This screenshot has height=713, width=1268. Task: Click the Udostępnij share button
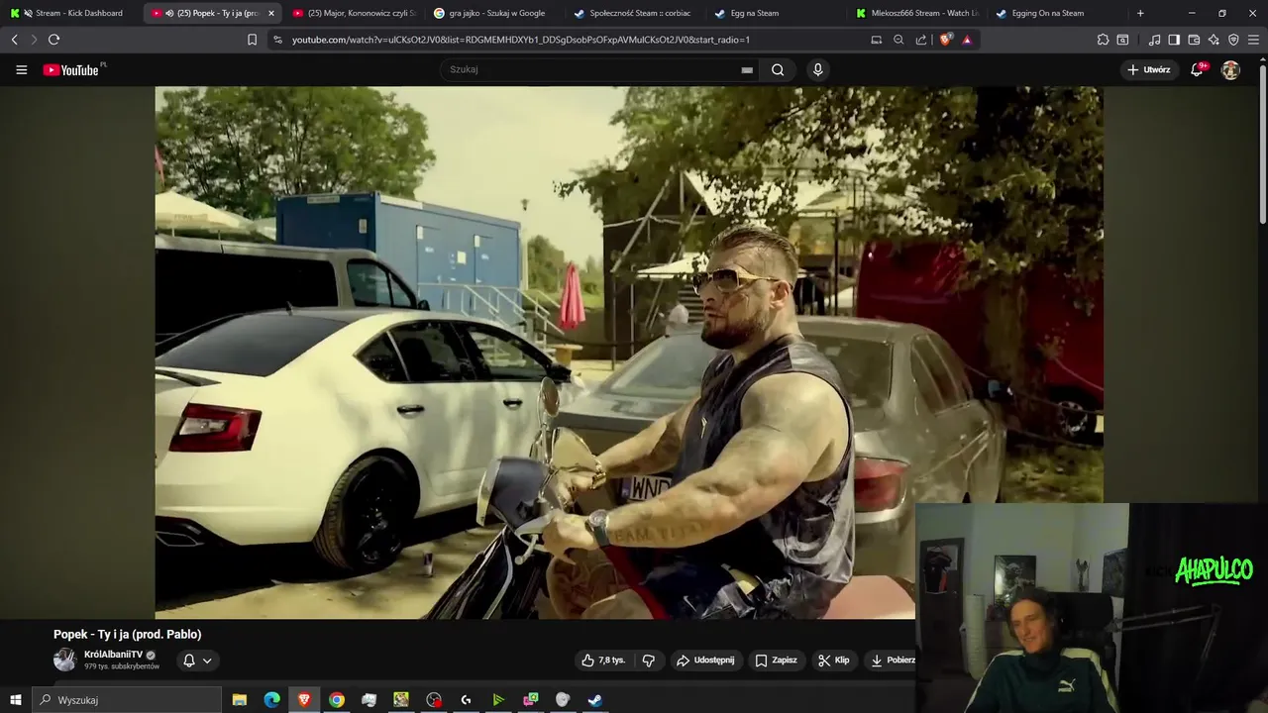point(705,661)
